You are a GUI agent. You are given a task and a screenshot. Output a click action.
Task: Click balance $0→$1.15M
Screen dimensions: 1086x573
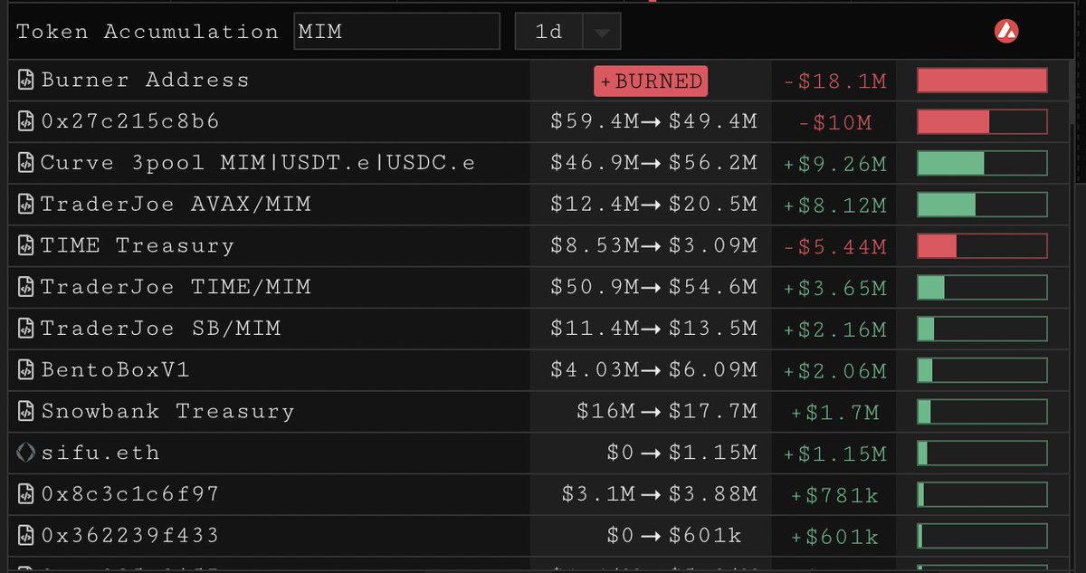tap(682, 454)
